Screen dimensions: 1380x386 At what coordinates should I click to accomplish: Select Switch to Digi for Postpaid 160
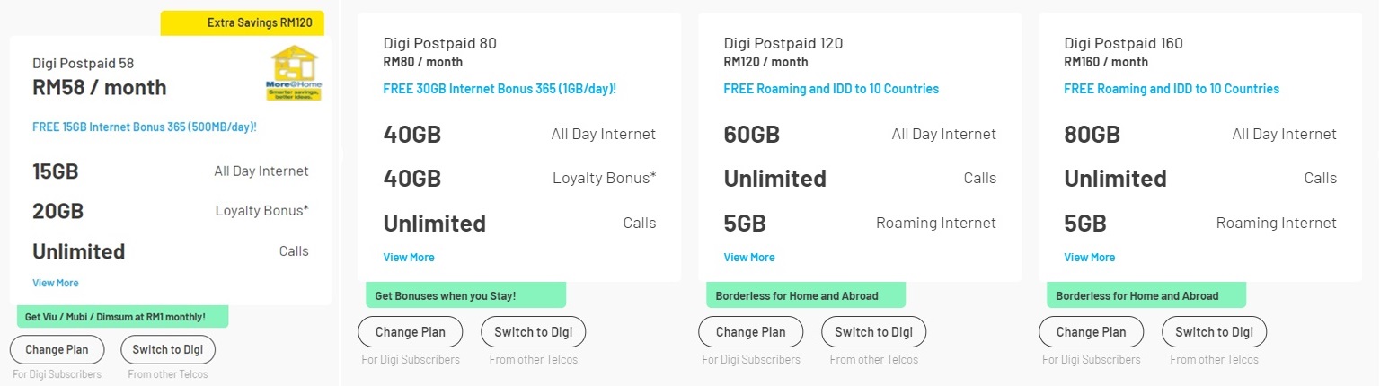[1215, 332]
